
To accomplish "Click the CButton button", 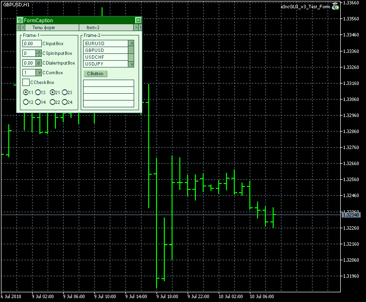I will pos(95,74).
